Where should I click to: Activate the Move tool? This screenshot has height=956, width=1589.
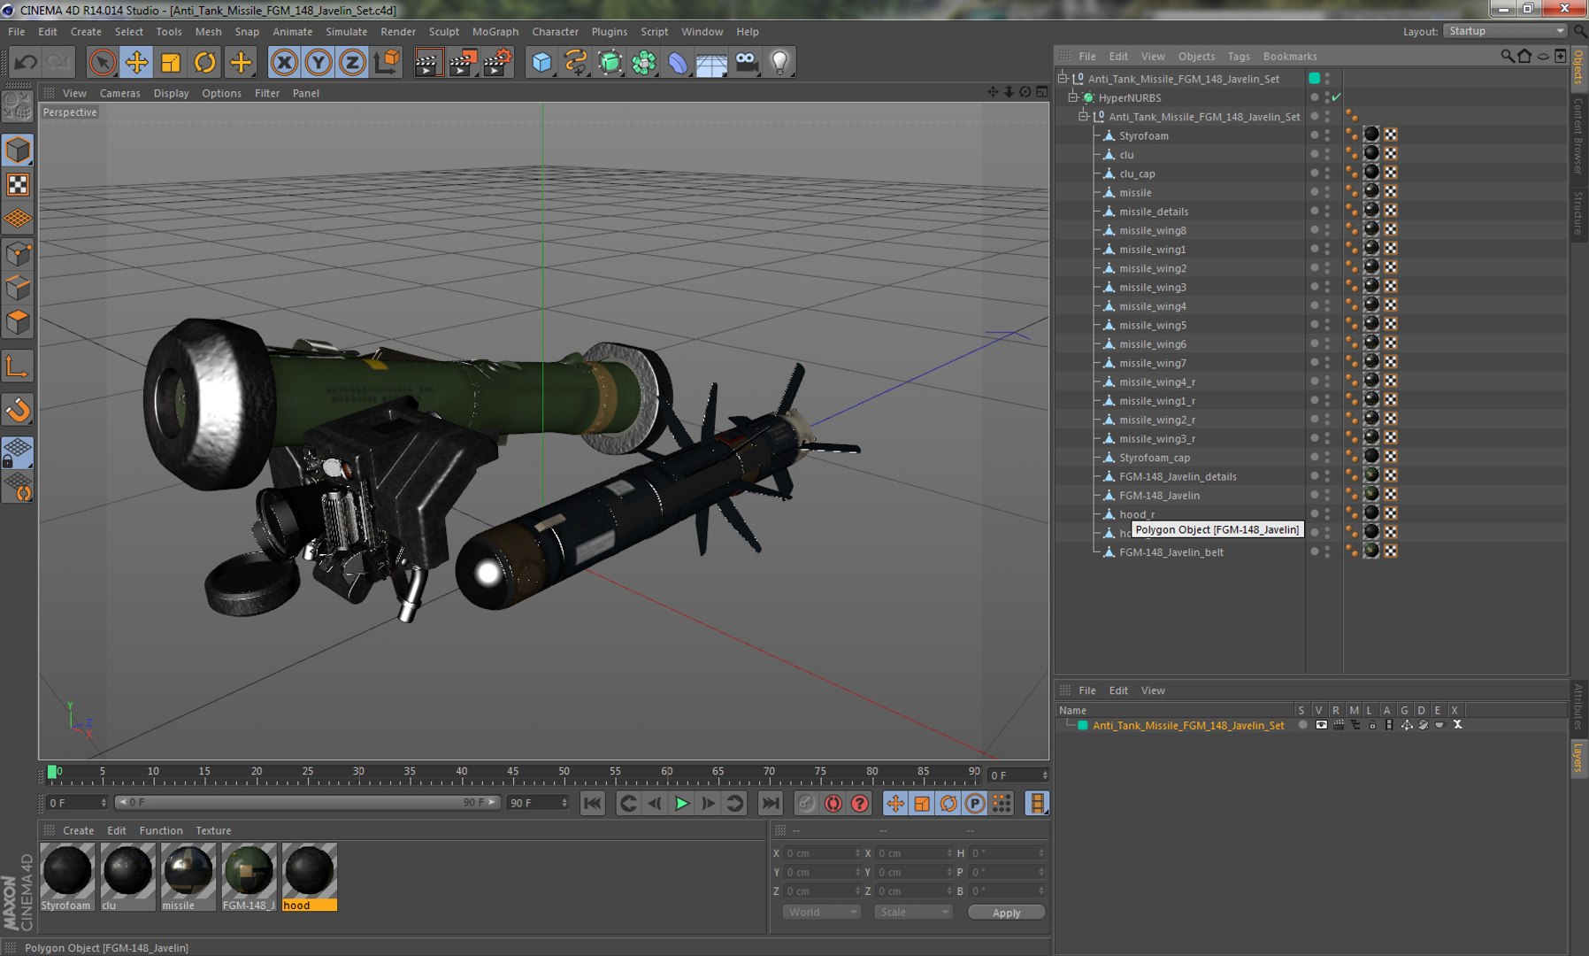click(x=136, y=62)
